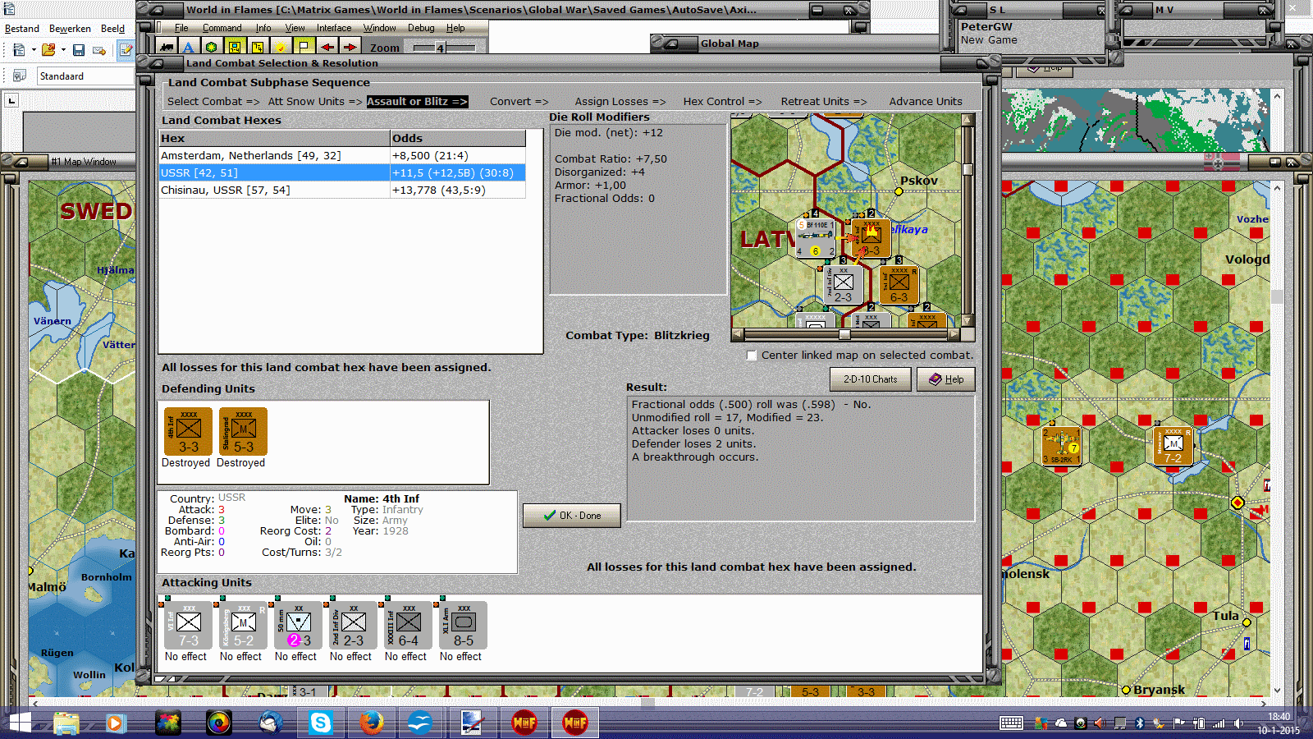Viewport: 1313px width, 739px height.
Task: Select the attacking XLI Arm 8-5 unit
Action: tap(464, 626)
